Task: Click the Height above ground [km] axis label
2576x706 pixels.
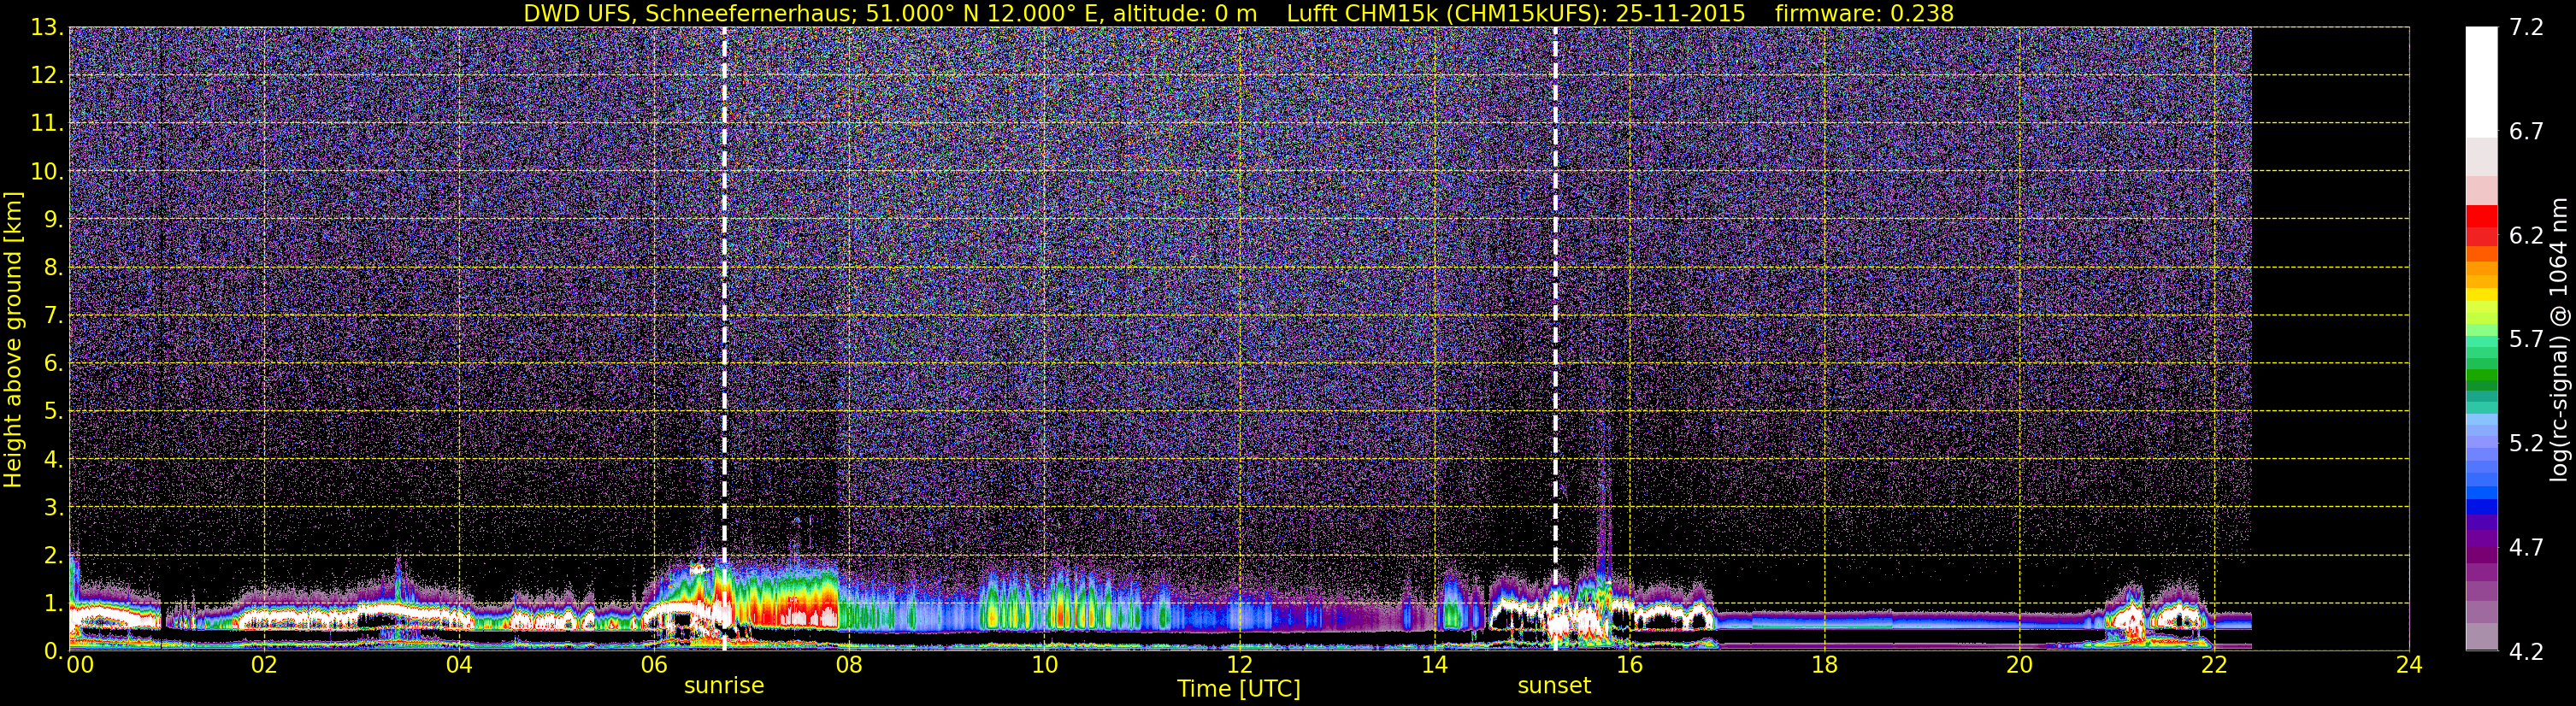Action: tap(12, 339)
